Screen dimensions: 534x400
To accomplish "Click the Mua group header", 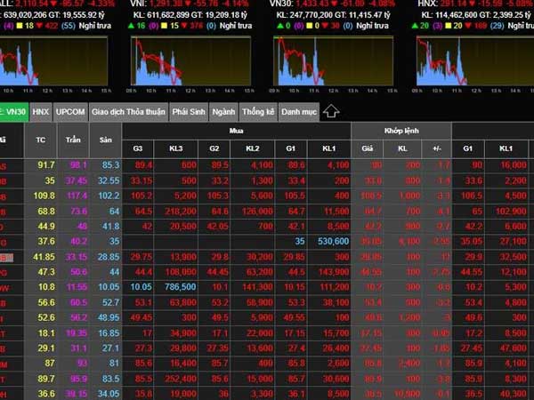I will tap(236, 131).
